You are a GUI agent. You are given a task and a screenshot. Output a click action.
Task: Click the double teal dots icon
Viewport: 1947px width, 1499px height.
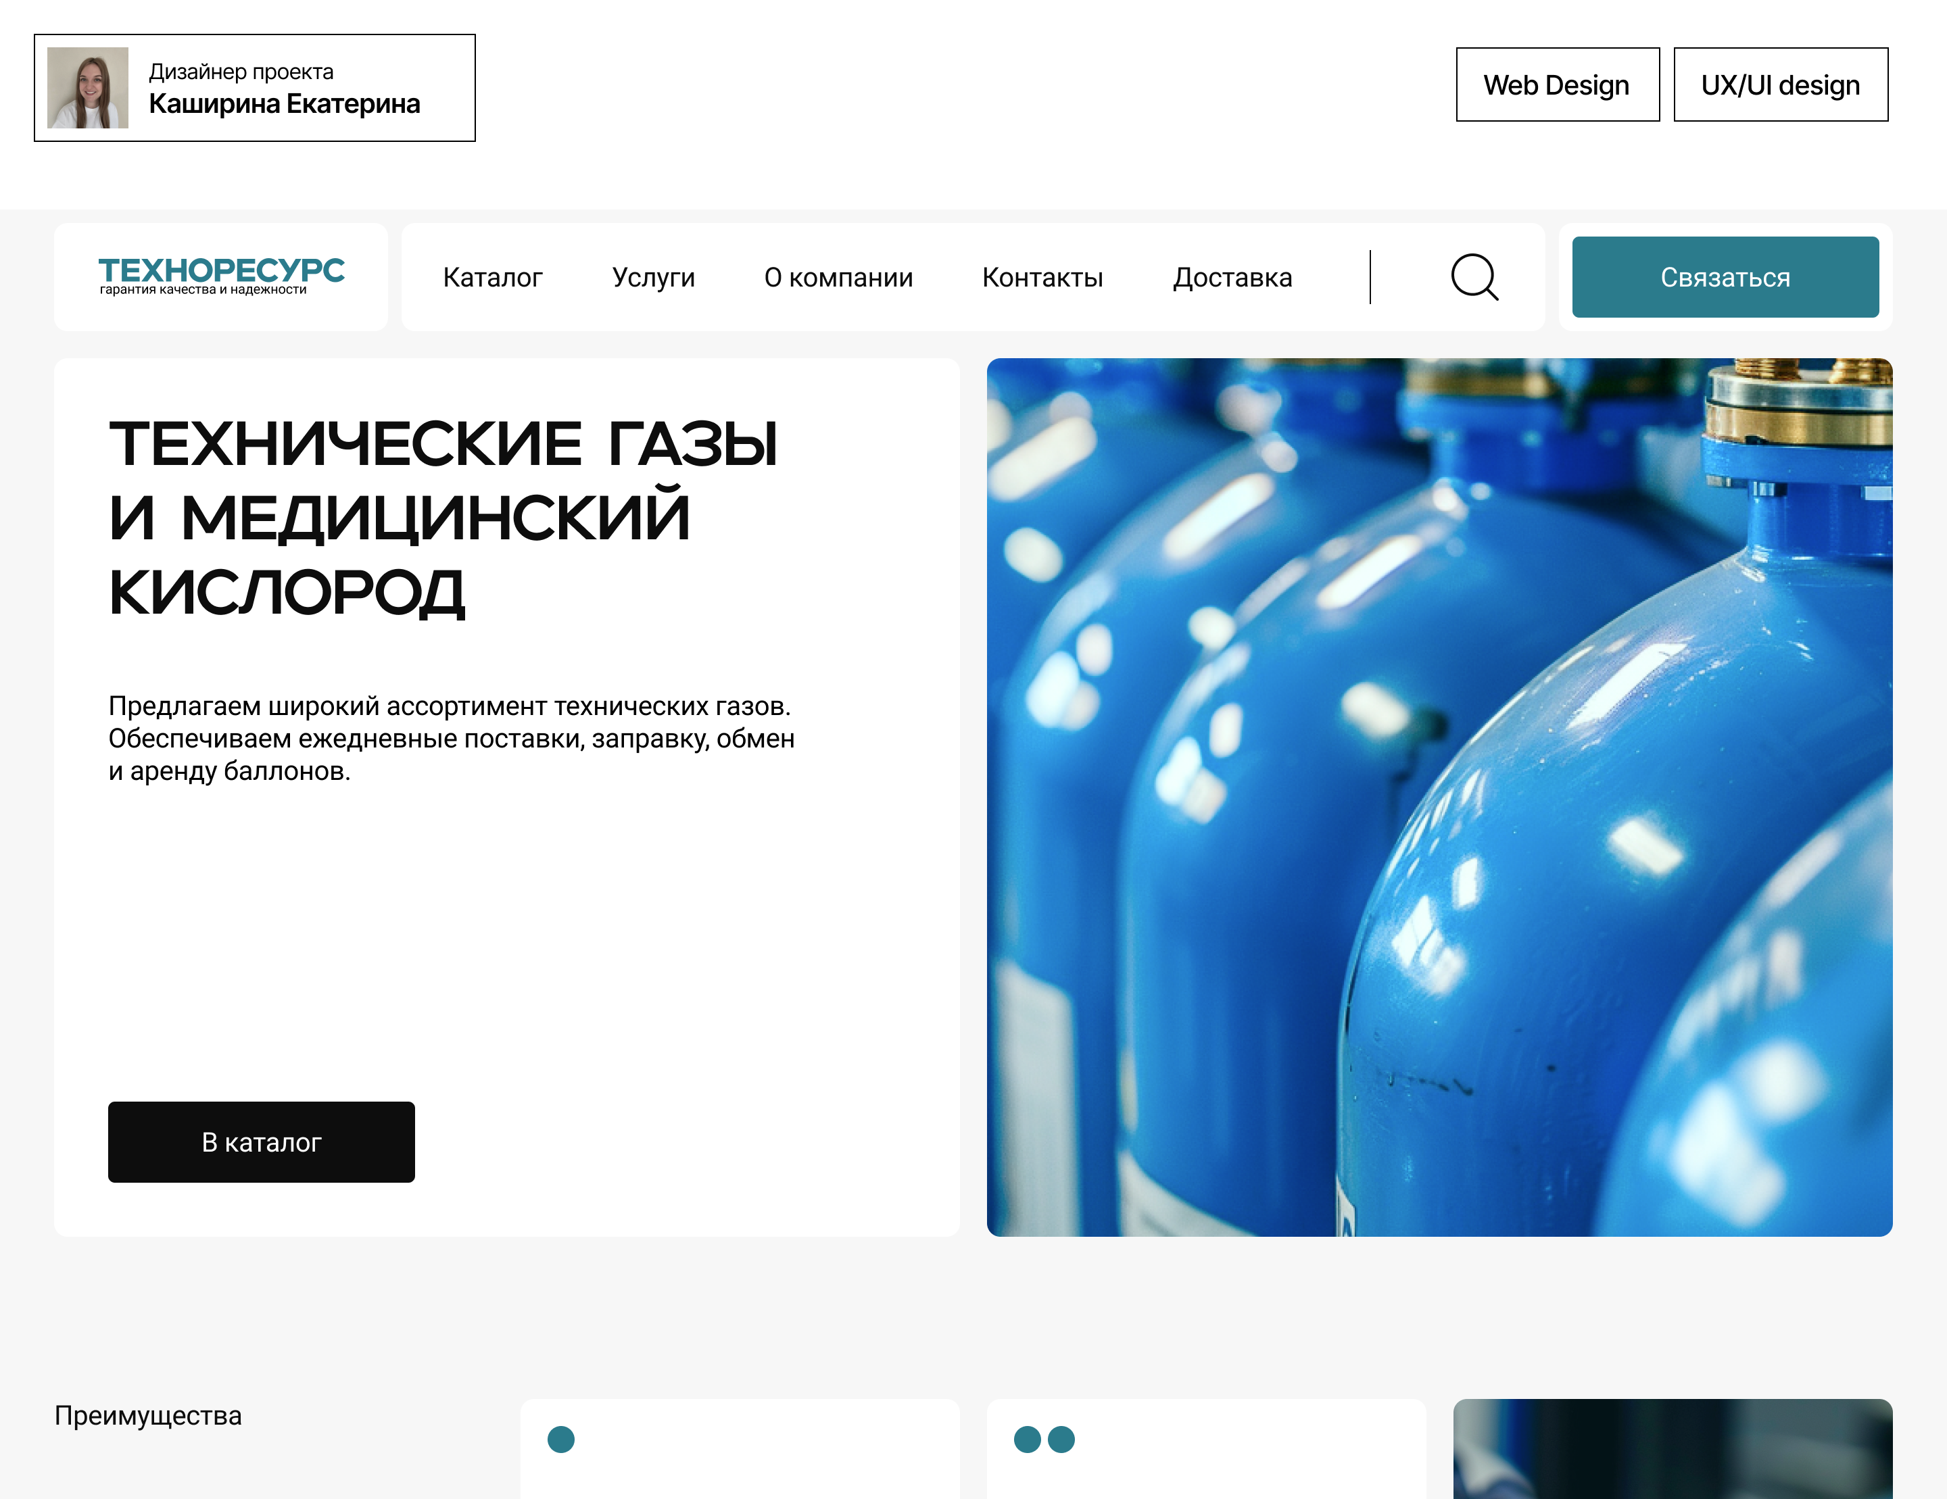(x=1044, y=1440)
